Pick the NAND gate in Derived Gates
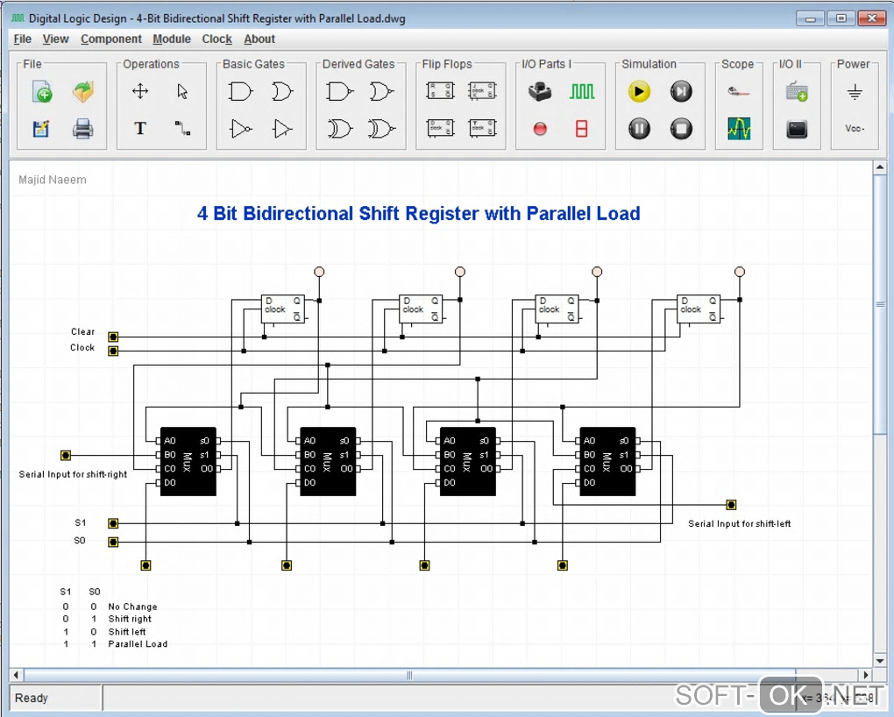 pos(340,91)
